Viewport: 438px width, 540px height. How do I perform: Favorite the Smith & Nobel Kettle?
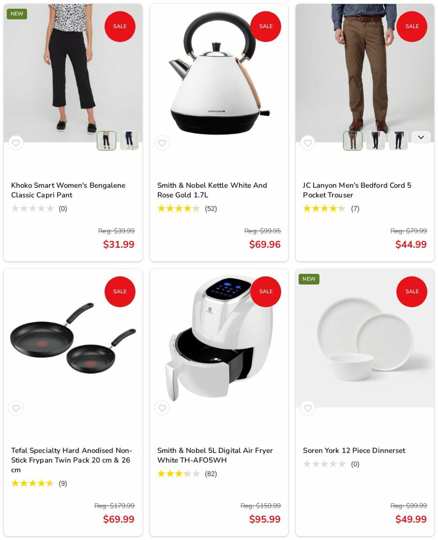click(x=162, y=143)
